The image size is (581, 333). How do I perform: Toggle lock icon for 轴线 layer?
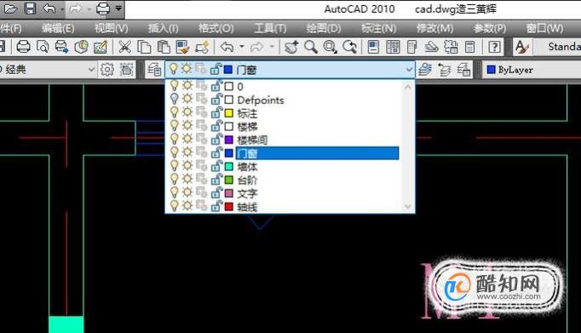point(216,206)
